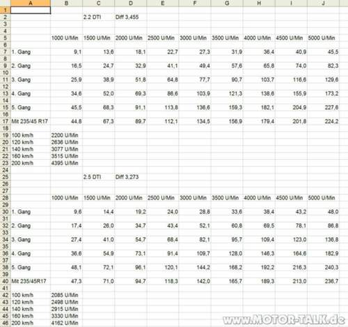Click the '2200 U/Min' cell
Screen dimensions: 348x327
click(66, 135)
